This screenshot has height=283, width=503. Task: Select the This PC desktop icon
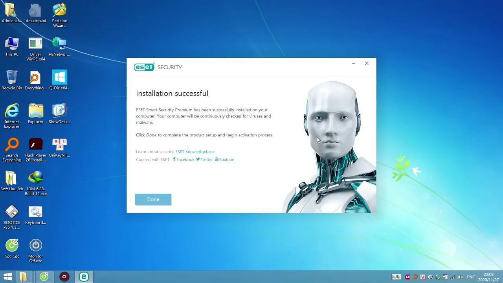12,47
